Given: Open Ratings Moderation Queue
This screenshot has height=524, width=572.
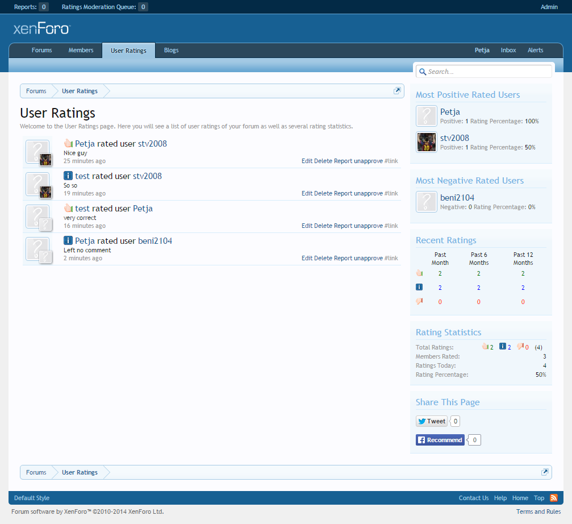Looking at the screenshot, I should point(105,7).
